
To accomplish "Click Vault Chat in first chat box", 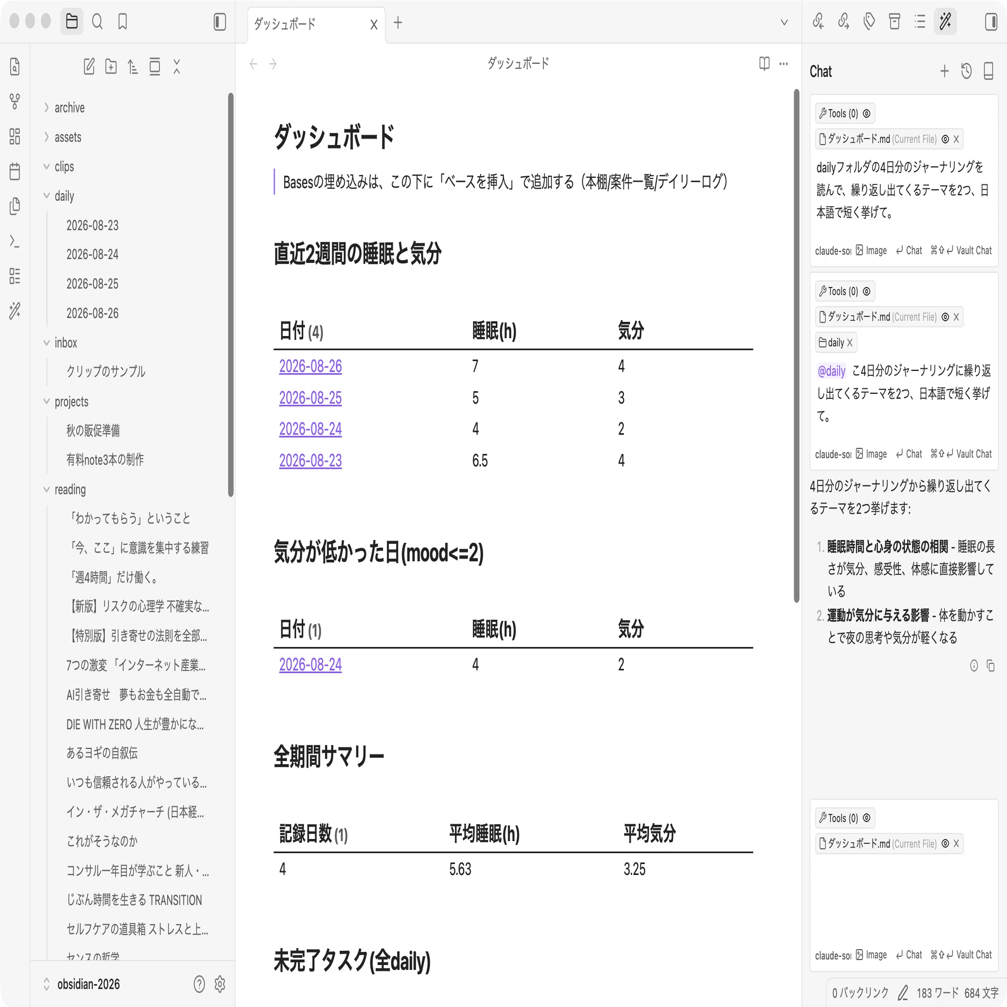I will coord(961,250).
